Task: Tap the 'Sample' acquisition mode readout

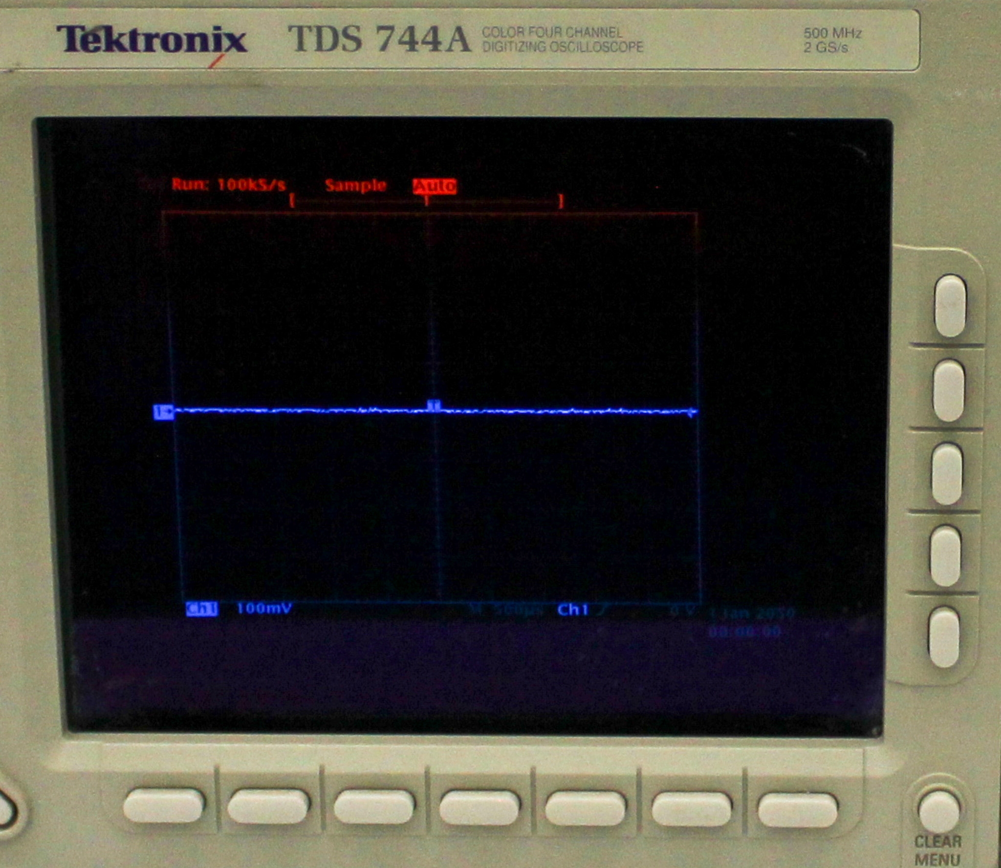Action: [356, 186]
